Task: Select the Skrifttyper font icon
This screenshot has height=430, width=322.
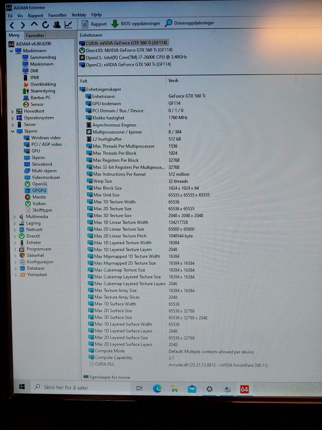Action: pyautogui.click(x=28, y=210)
